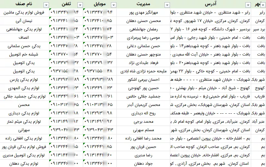Select cell لوازم یدکی میثم تمار

point(25,122)
